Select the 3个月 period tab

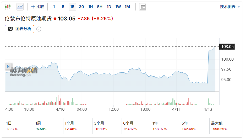coord(107,126)
